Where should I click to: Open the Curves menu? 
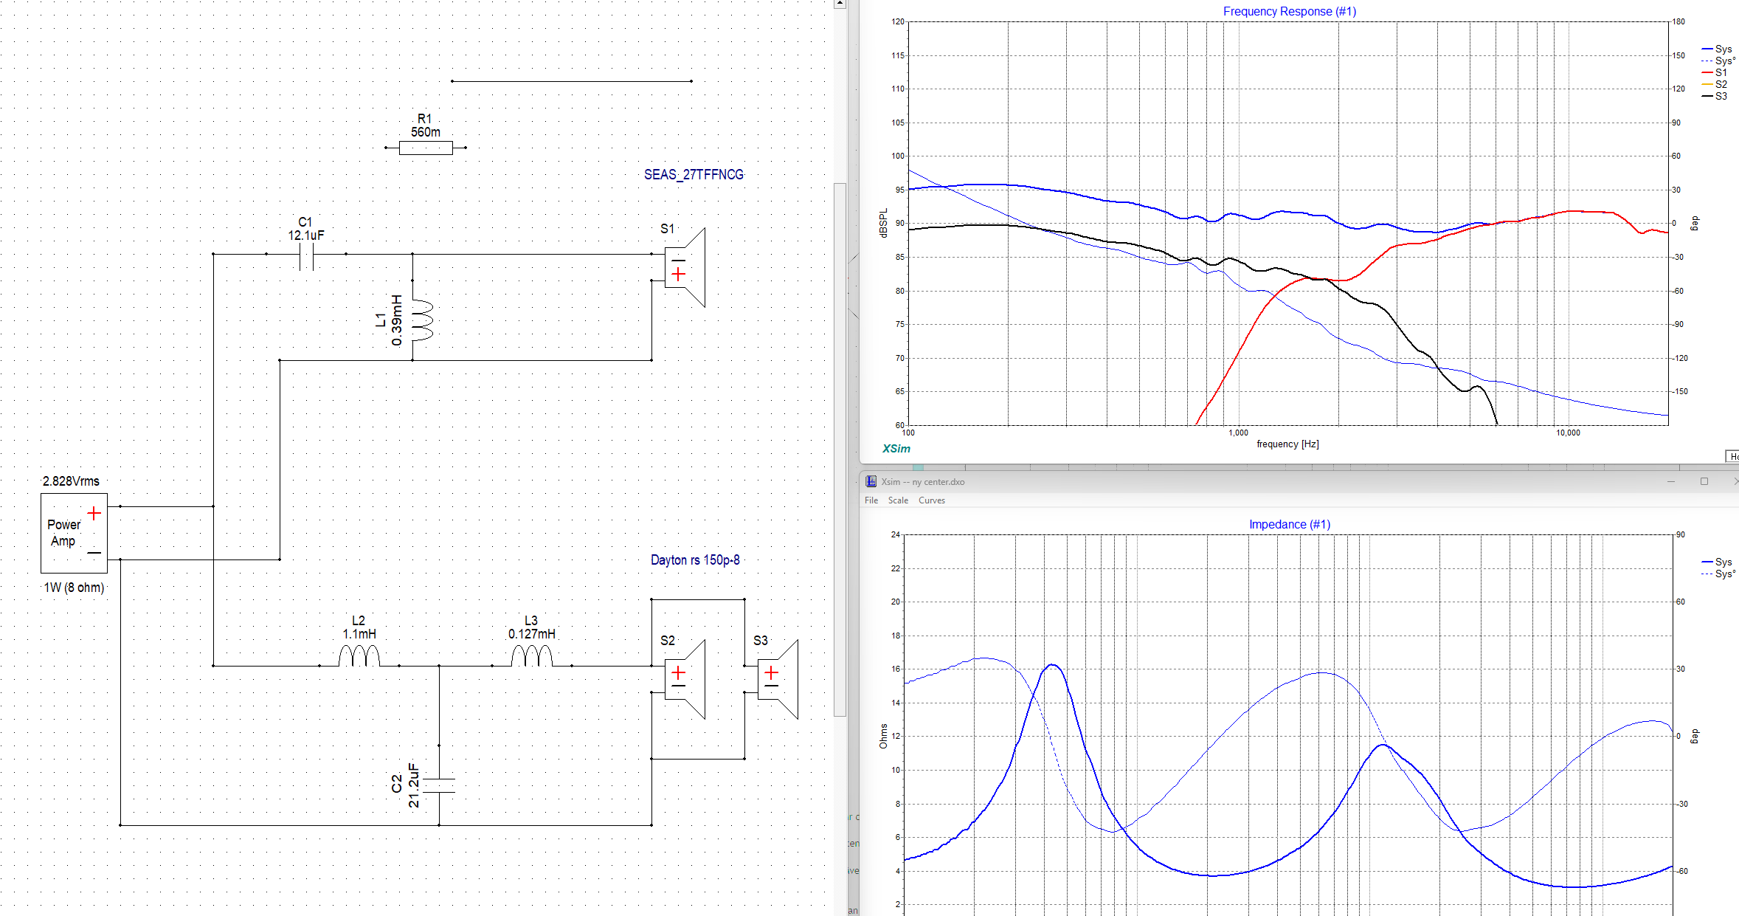pos(931,500)
